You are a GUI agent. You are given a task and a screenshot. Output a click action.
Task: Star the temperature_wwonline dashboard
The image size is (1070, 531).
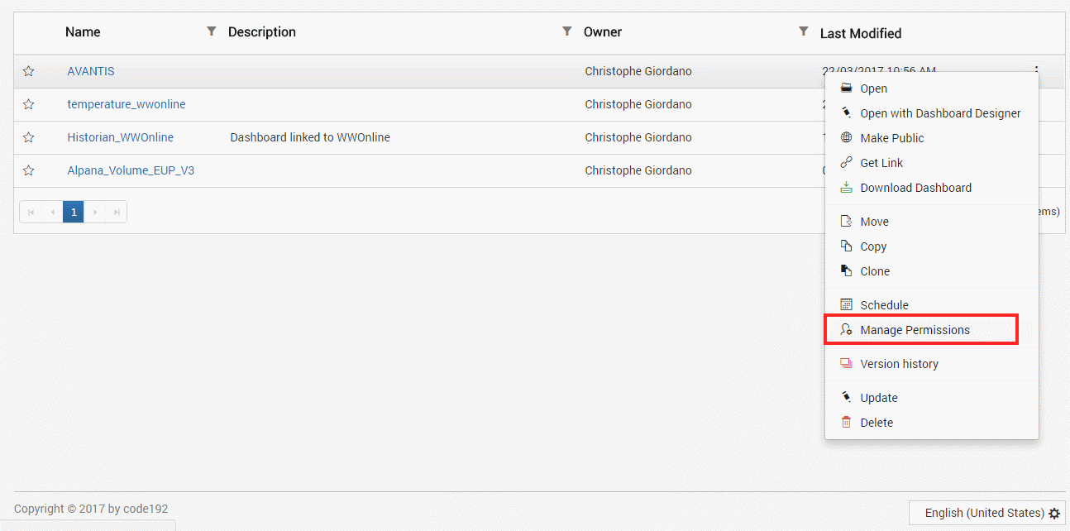[x=28, y=104]
